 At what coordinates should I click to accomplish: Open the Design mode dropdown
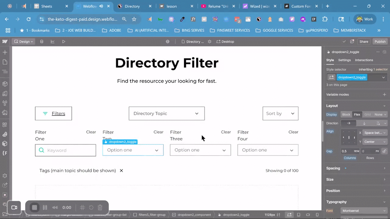click(x=24, y=41)
